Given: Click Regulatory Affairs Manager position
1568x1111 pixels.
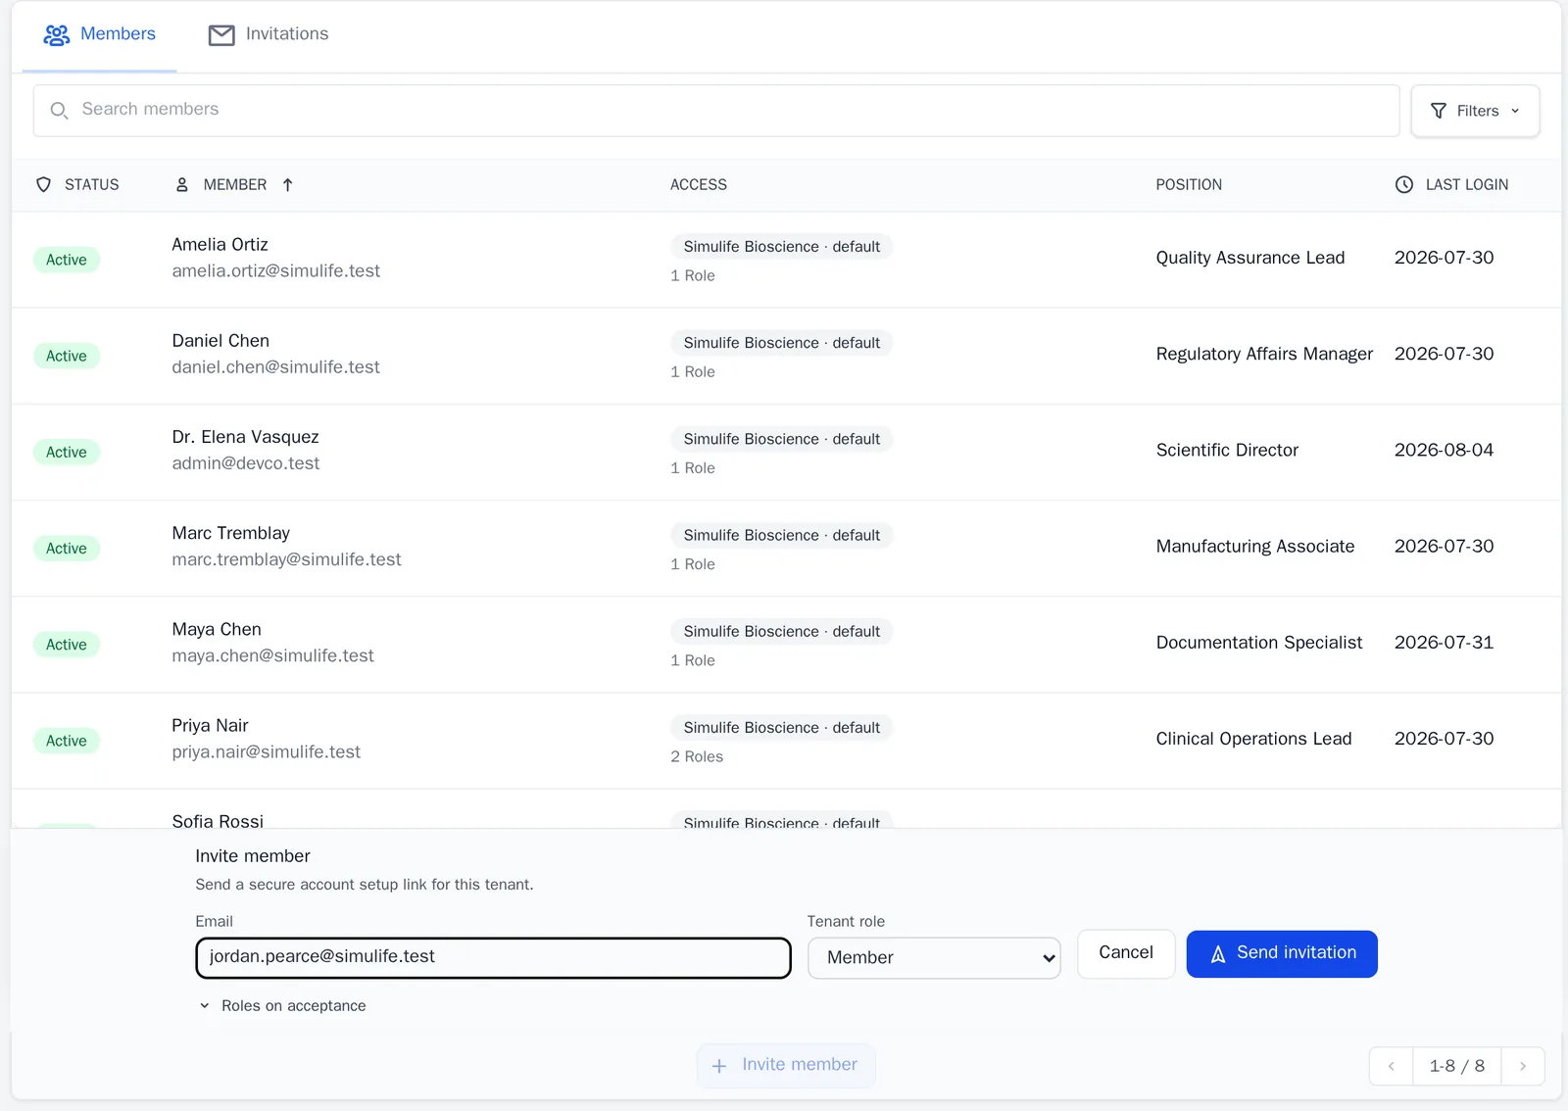Looking at the screenshot, I should [x=1264, y=354].
